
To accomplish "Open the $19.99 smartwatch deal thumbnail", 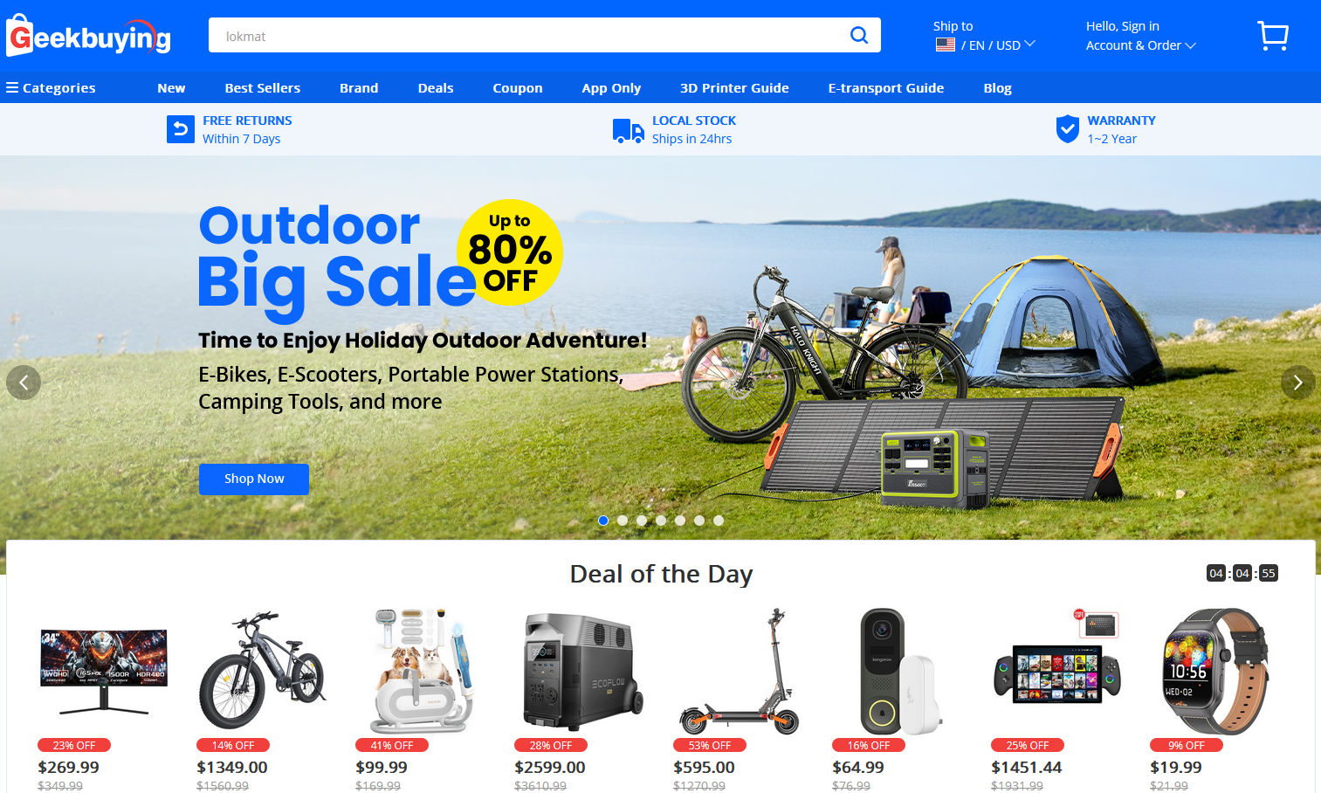I will click(x=1216, y=671).
